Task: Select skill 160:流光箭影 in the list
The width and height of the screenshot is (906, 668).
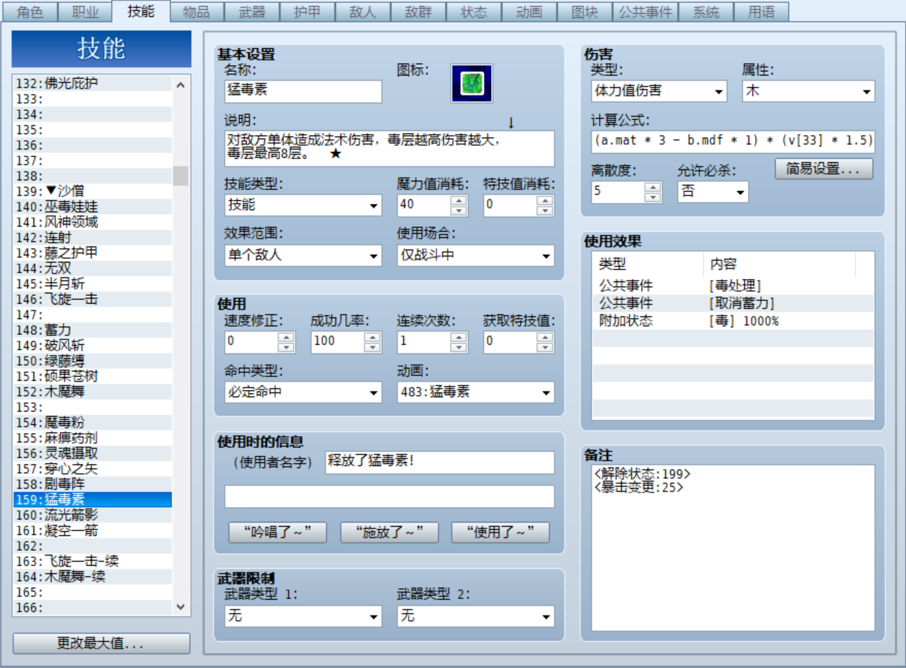Action: pos(92,515)
